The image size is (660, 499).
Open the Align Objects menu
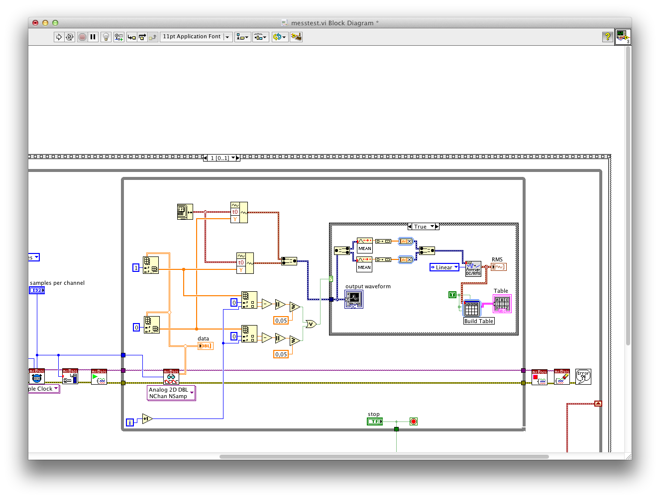[242, 37]
